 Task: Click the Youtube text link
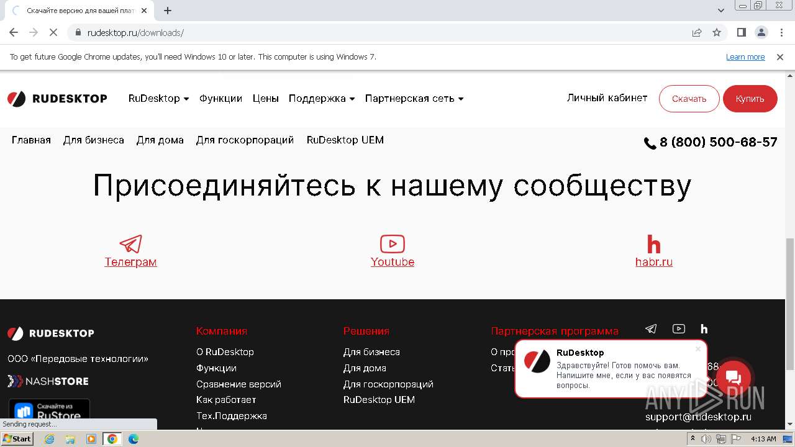[x=393, y=262]
